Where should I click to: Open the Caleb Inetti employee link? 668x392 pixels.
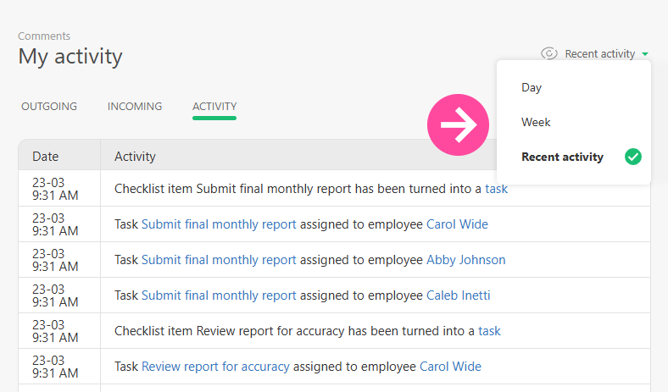click(458, 295)
